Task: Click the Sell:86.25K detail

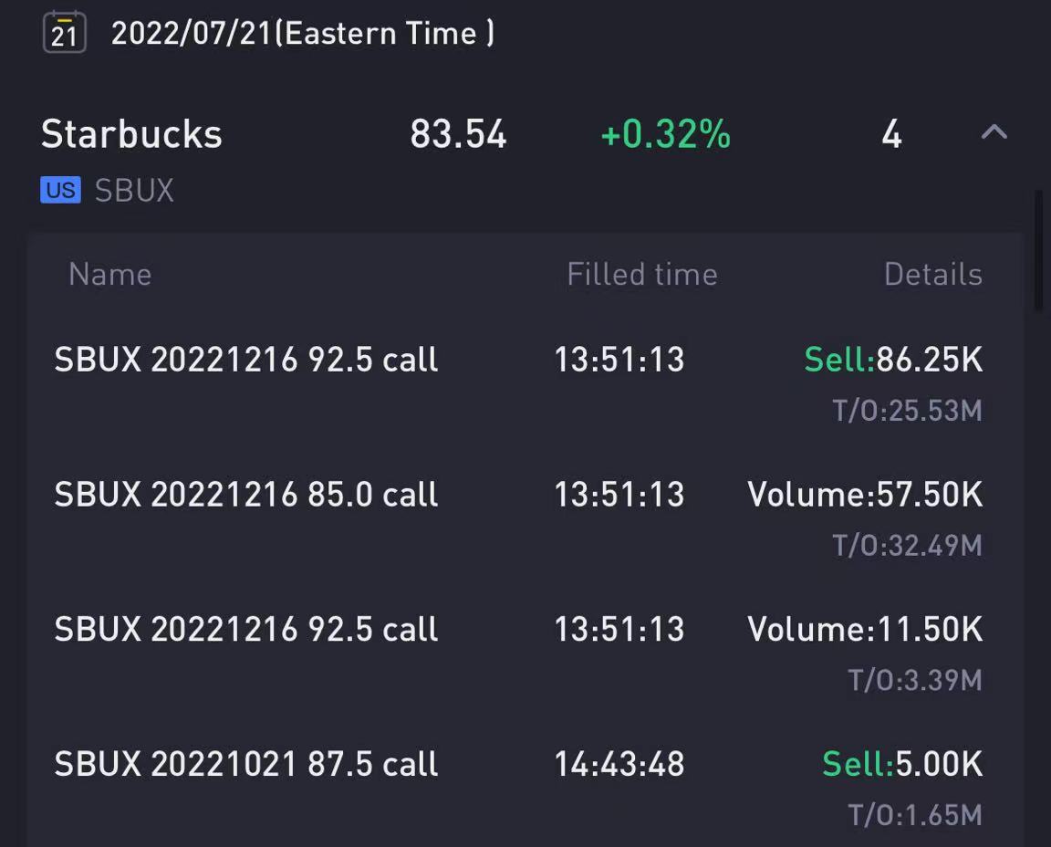Action: [893, 360]
